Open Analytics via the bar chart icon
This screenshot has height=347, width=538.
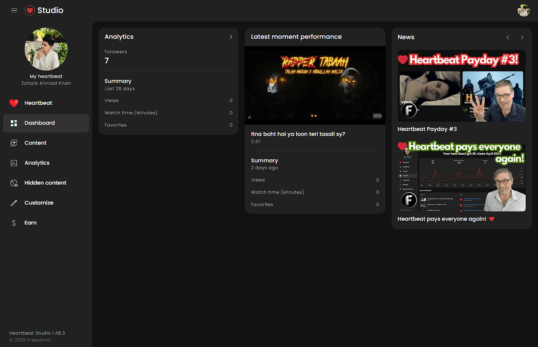pos(14,163)
